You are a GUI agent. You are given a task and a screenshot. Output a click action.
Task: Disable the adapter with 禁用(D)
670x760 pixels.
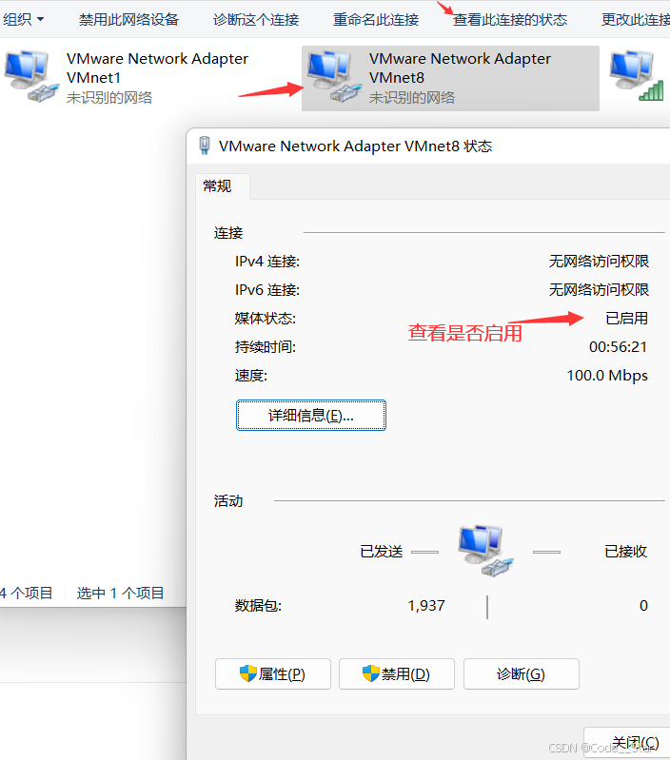tap(397, 673)
